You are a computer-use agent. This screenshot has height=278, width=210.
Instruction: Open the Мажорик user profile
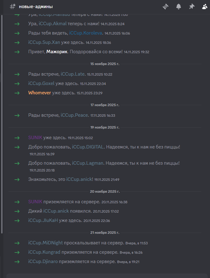[57, 52]
